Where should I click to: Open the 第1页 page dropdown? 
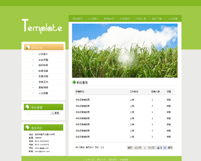[161, 147]
